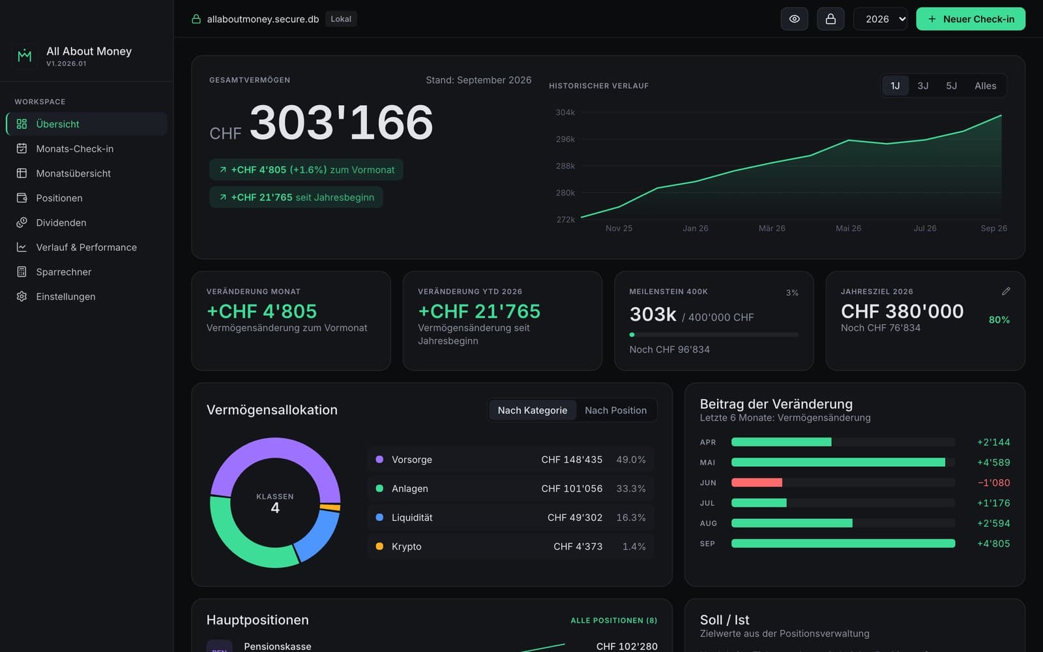Click the All About Money logo icon
Viewport: 1043px width, 652px height.
25,56
